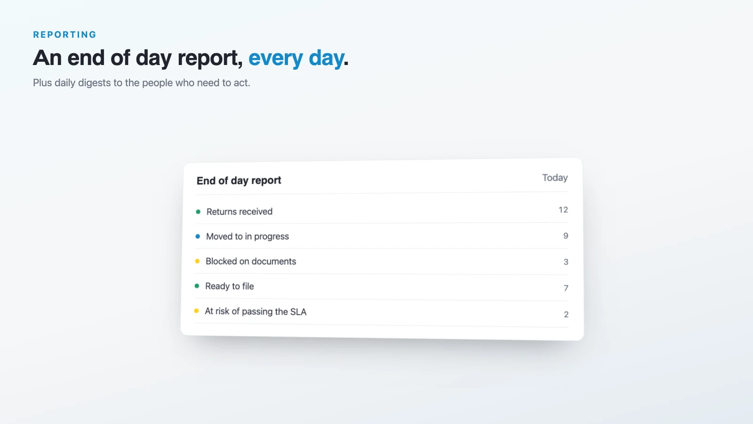Viewport: 753px width, 424px height.
Task: Click the REPORTING section label
Action: (64, 34)
